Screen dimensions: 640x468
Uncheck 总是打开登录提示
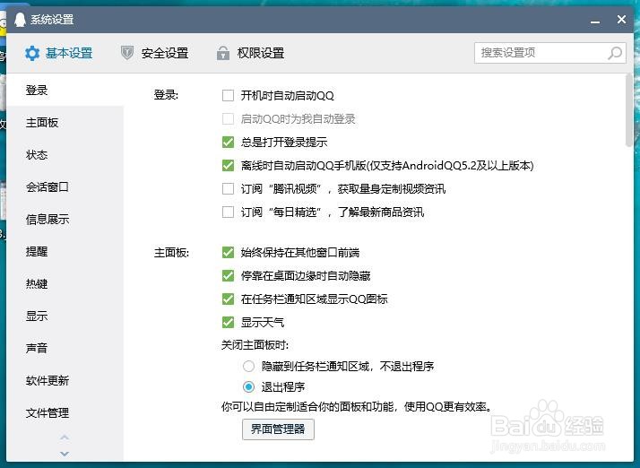click(x=228, y=143)
